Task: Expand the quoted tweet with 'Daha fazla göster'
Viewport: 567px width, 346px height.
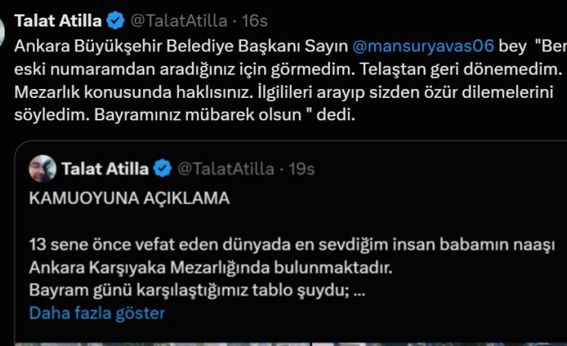Action: point(97,312)
